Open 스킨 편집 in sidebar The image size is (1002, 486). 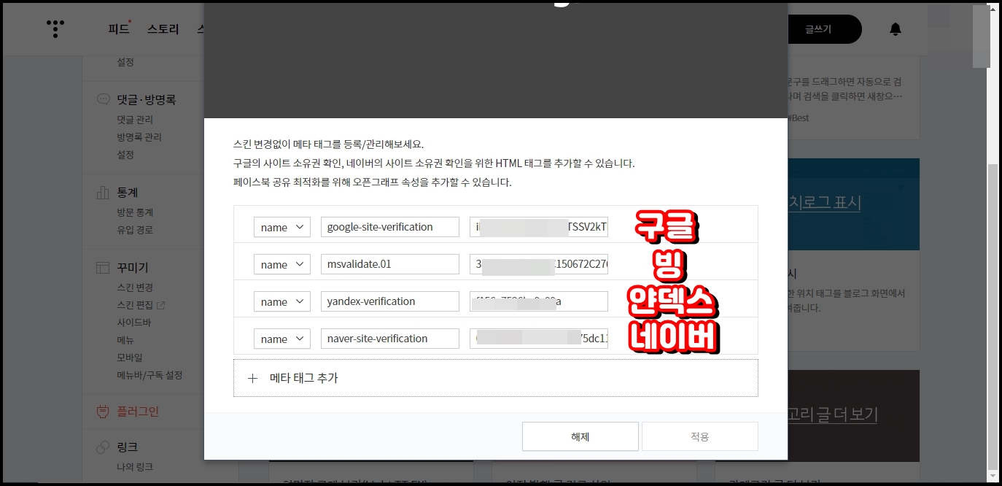coord(135,305)
